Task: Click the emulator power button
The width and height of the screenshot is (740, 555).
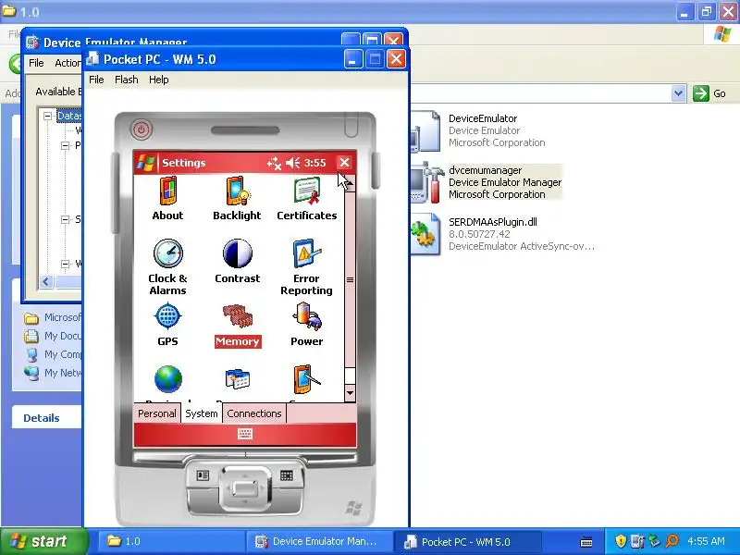Action: (142, 129)
